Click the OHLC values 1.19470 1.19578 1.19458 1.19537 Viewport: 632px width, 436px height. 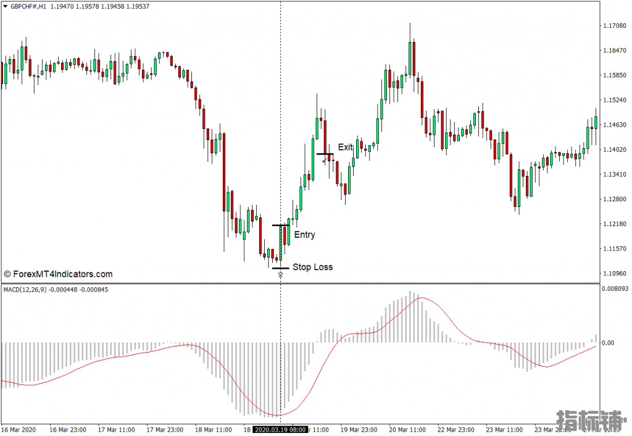tap(100, 6)
